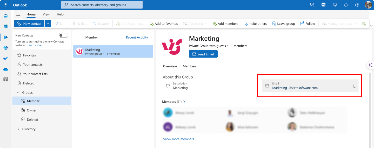The width and height of the screenshot is (374, 148).
Task: Open My Day icon in header
Action: (335, 5)
